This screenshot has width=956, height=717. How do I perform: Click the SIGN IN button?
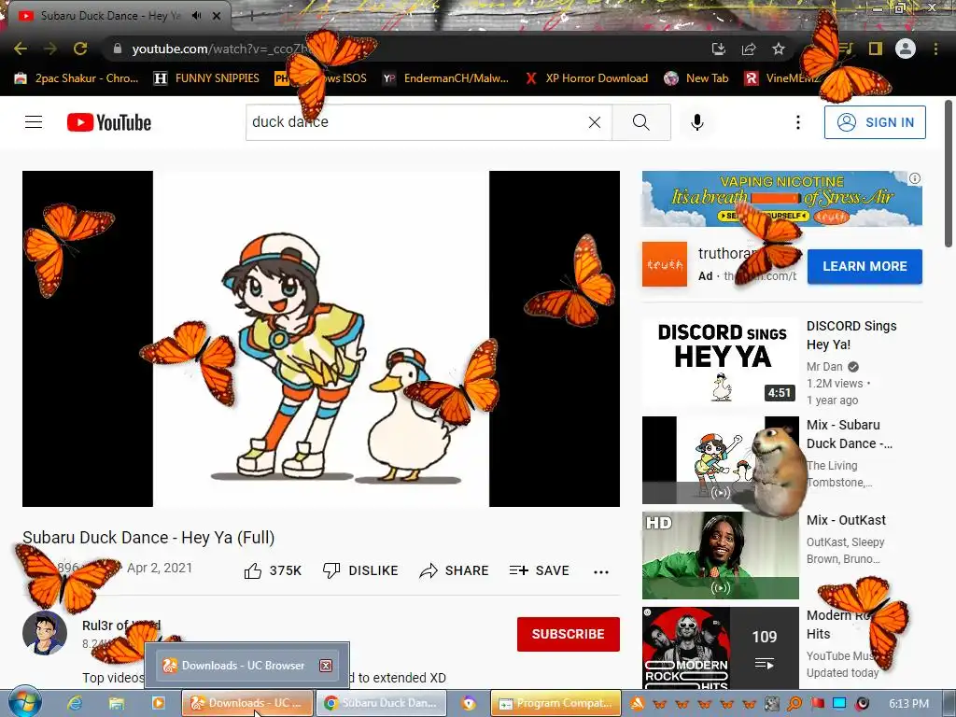pyautogui.click(x=875, y=122)
